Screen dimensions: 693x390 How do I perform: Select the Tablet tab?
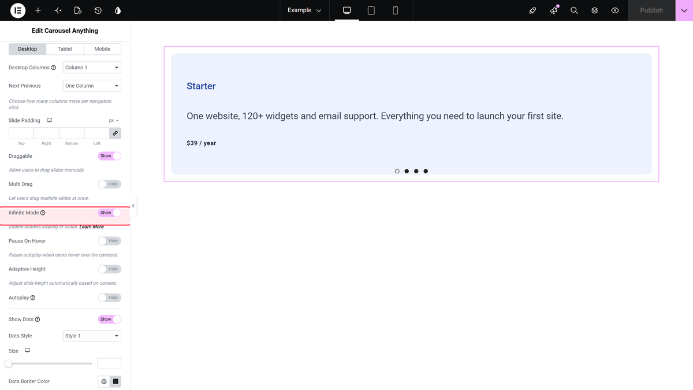pos(65,49)
